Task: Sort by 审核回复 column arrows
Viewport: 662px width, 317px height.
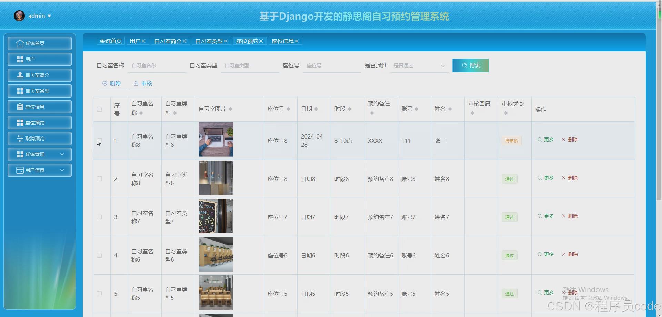Action: pos(472,113)
